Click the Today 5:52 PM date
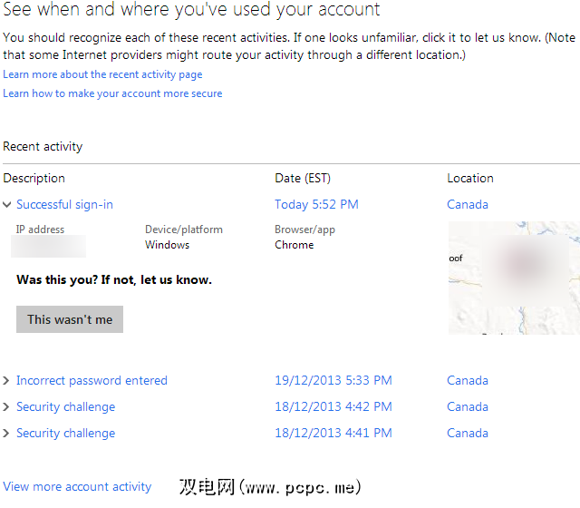580x508 pixels. pyautogui.click(x=316, y=205)
